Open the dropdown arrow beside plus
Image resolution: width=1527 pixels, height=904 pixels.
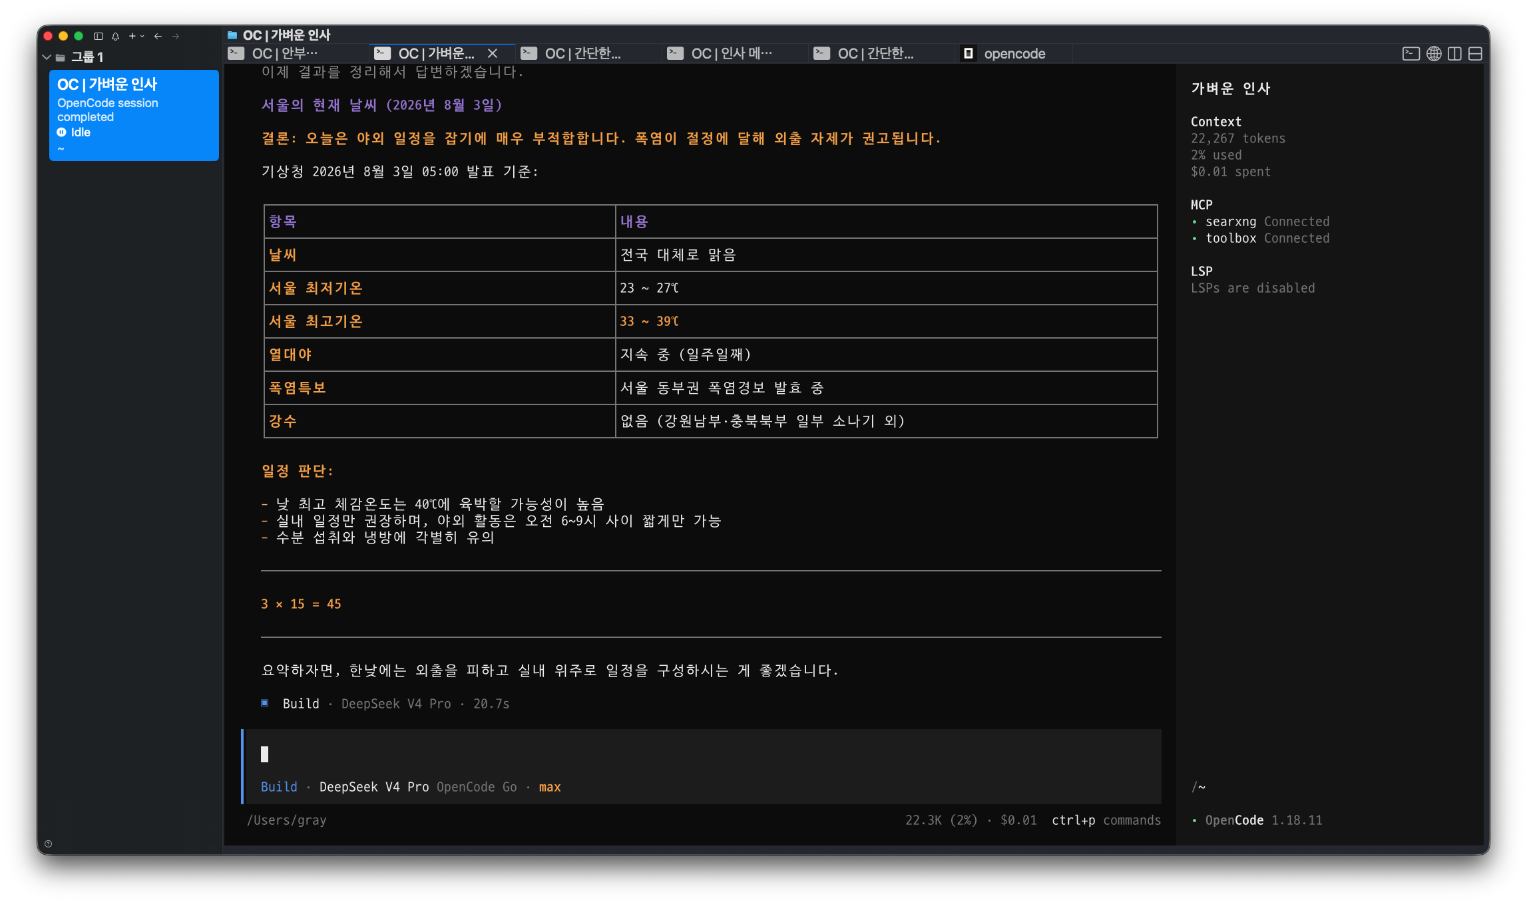[x=142, y=36]
